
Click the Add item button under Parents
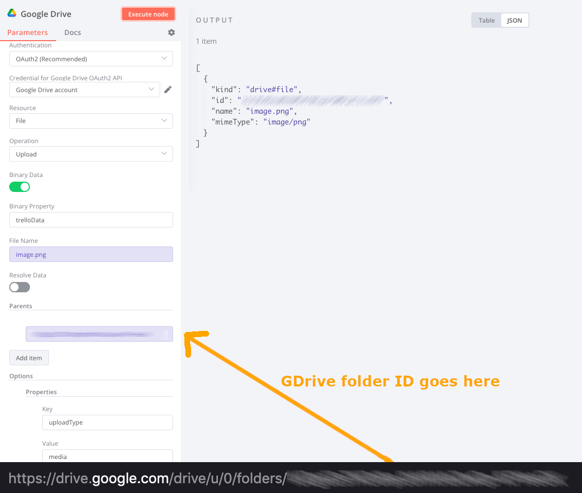click(x=29, y=358)
